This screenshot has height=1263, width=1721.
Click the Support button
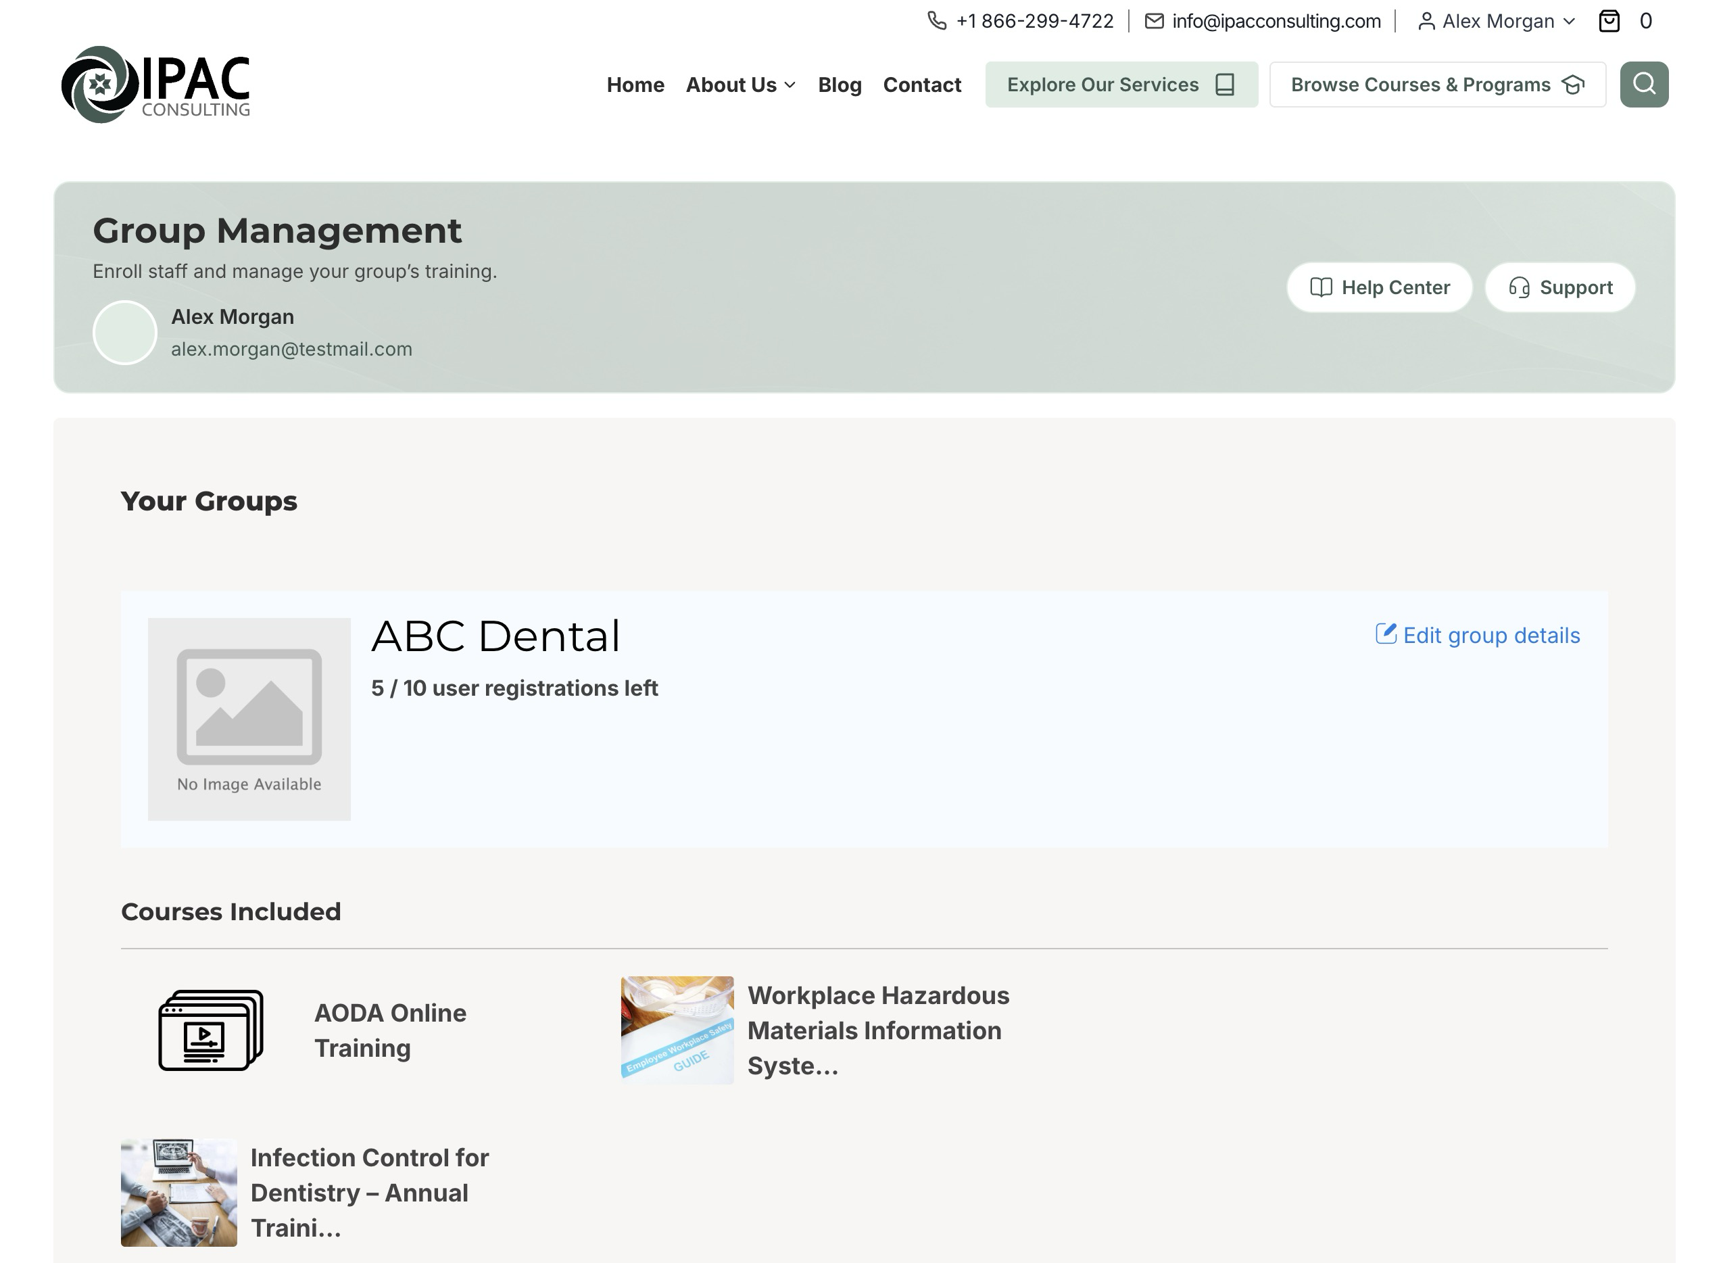coord(1559,287)
